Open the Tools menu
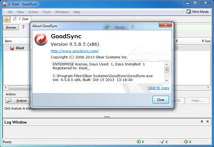Screen dimensions: 214x147 [x=47, y=12]
